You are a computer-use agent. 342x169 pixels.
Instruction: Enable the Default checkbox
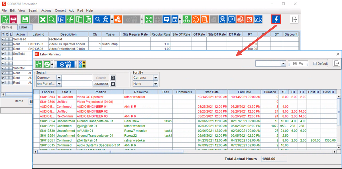tap(315, 64)
